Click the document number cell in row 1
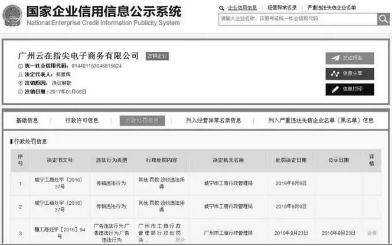This screenshot has height=246, width=392. tap(60, 183)
